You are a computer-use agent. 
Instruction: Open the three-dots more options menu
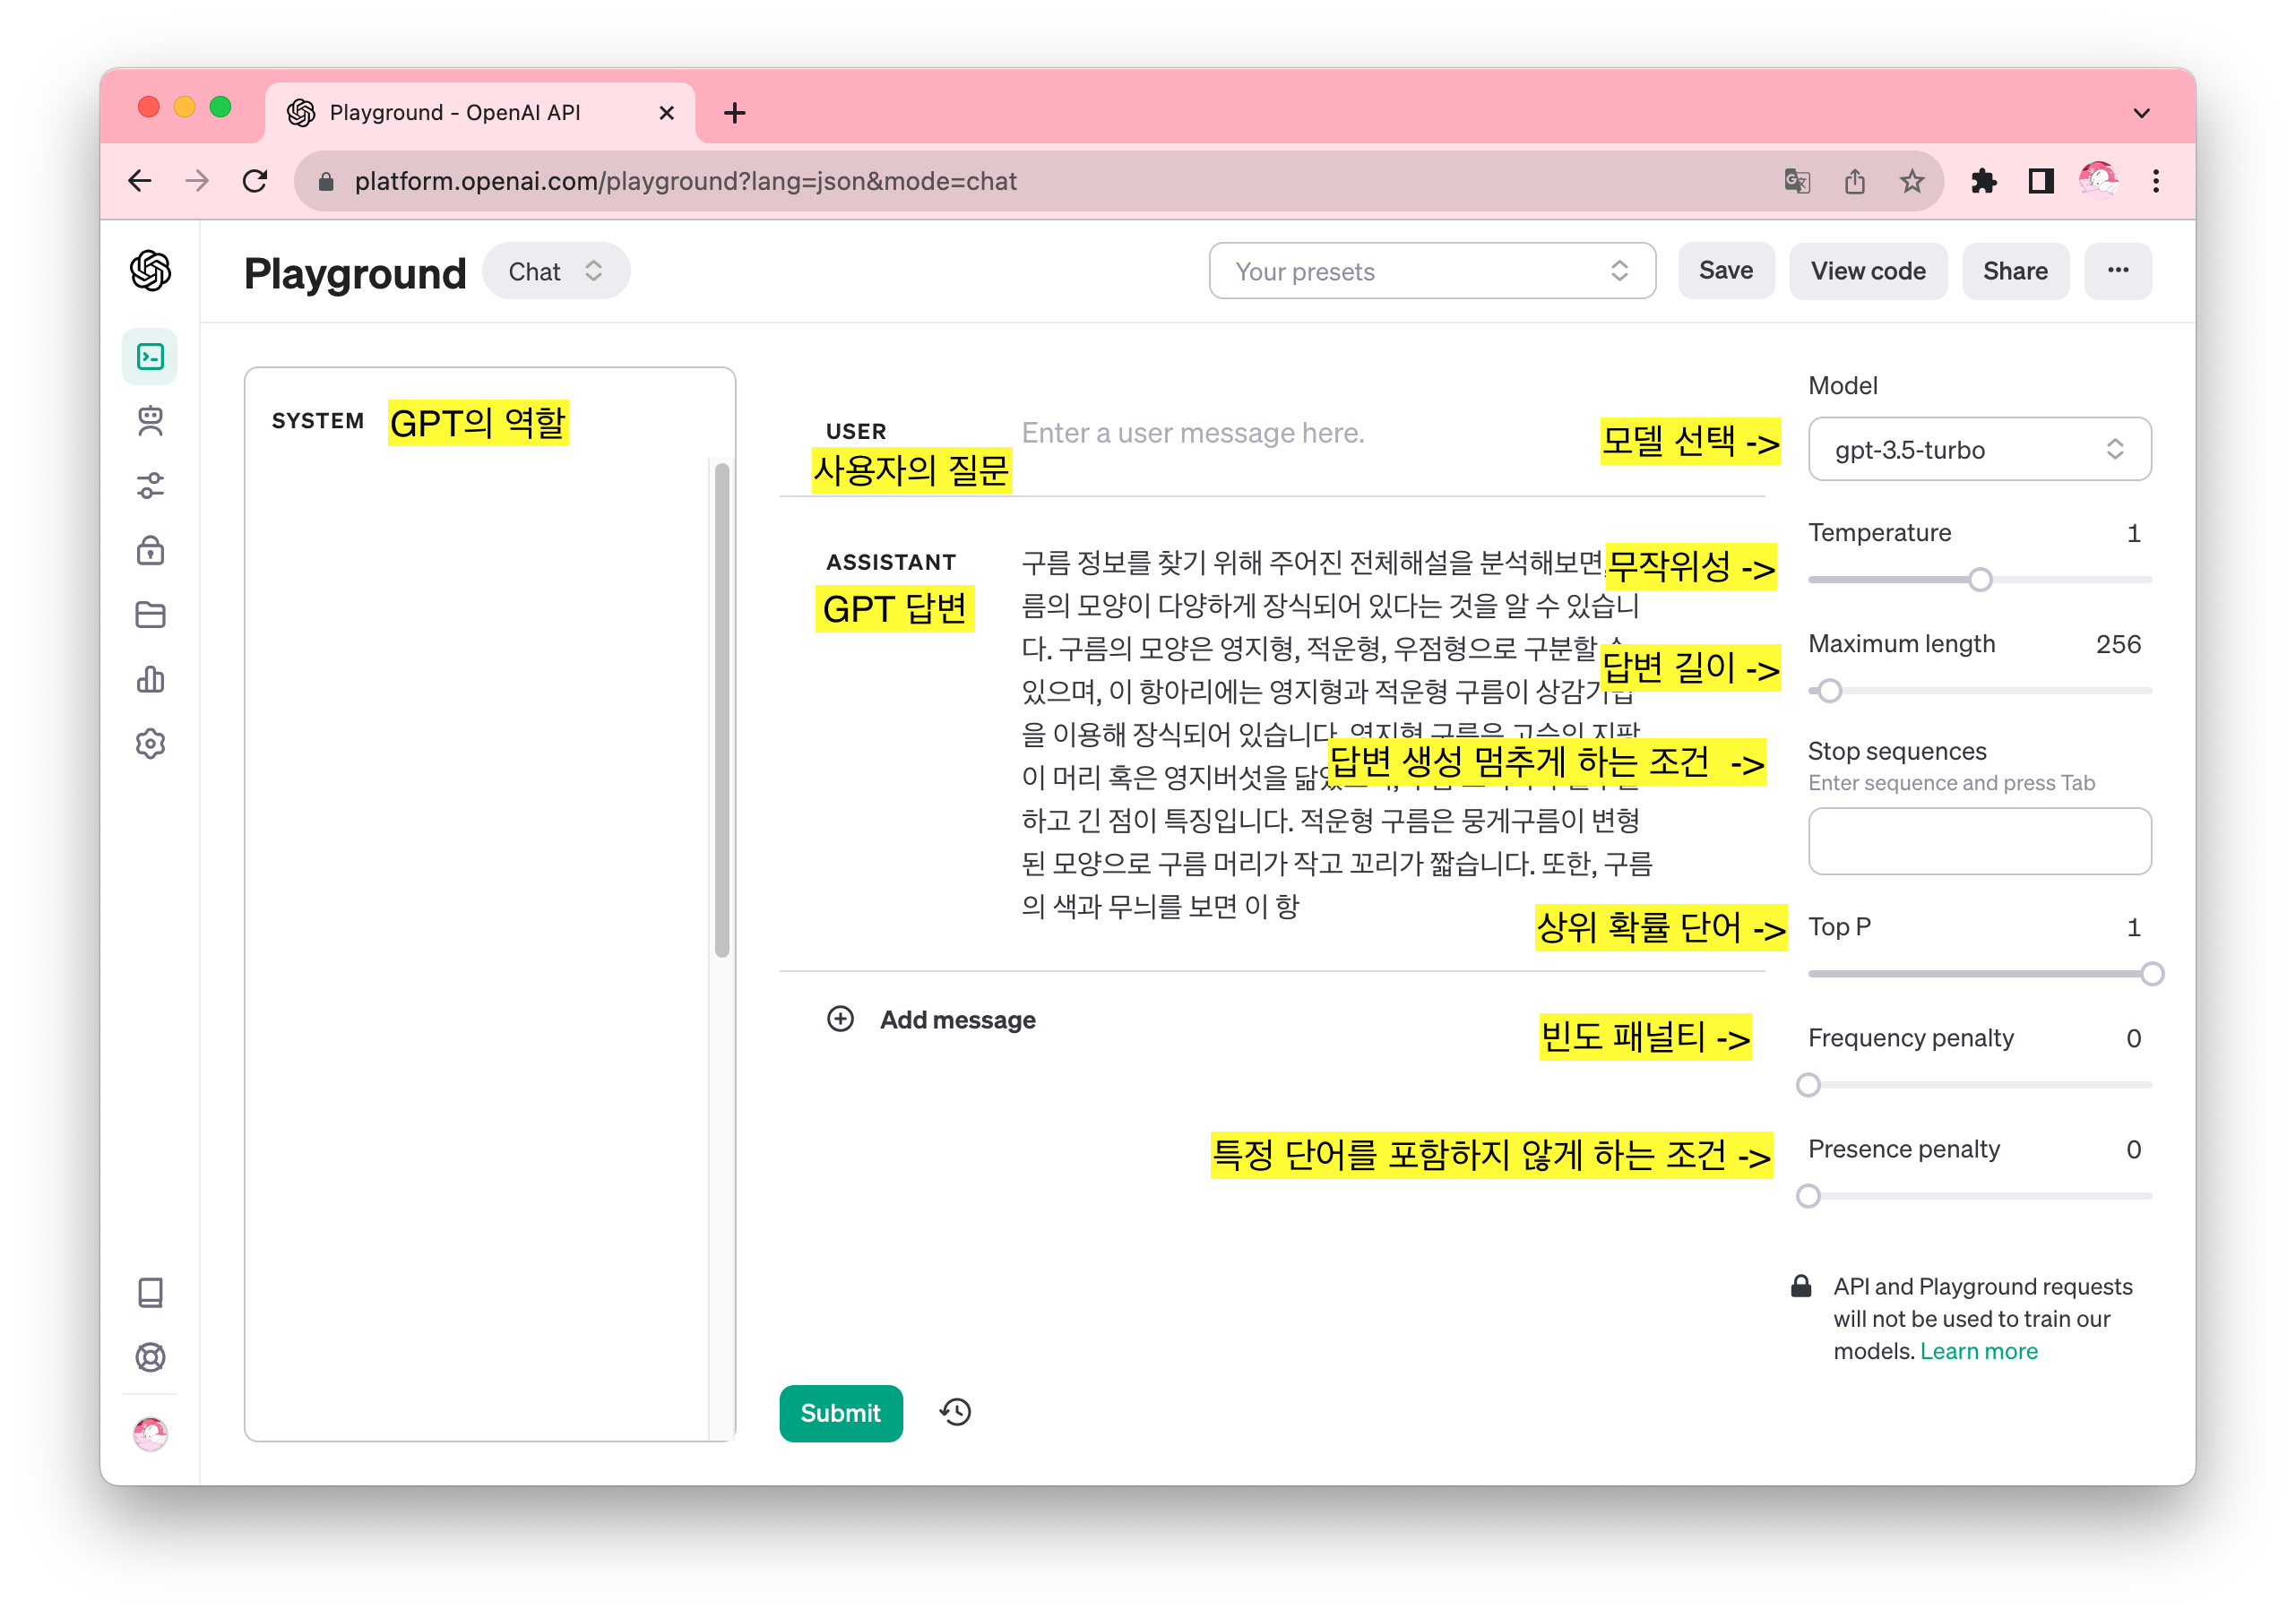click(2117, 271)
